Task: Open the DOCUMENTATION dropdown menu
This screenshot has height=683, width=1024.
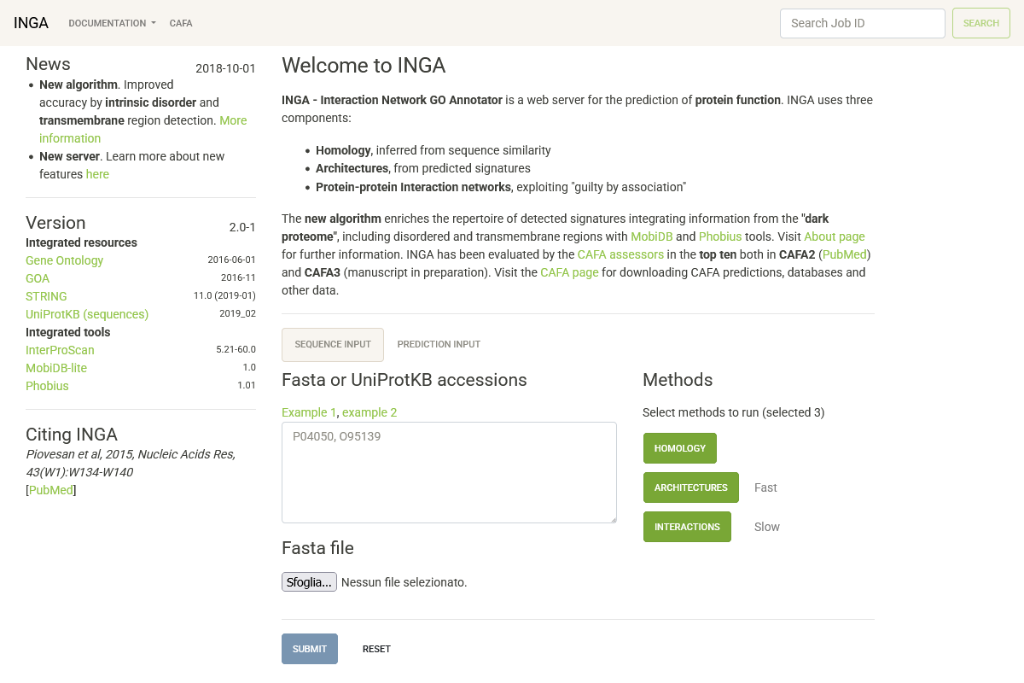Action: [111, 23]
